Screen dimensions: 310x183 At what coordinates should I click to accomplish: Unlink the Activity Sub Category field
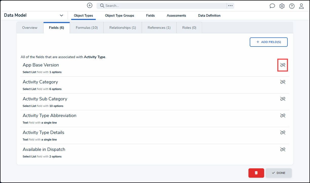283,99
